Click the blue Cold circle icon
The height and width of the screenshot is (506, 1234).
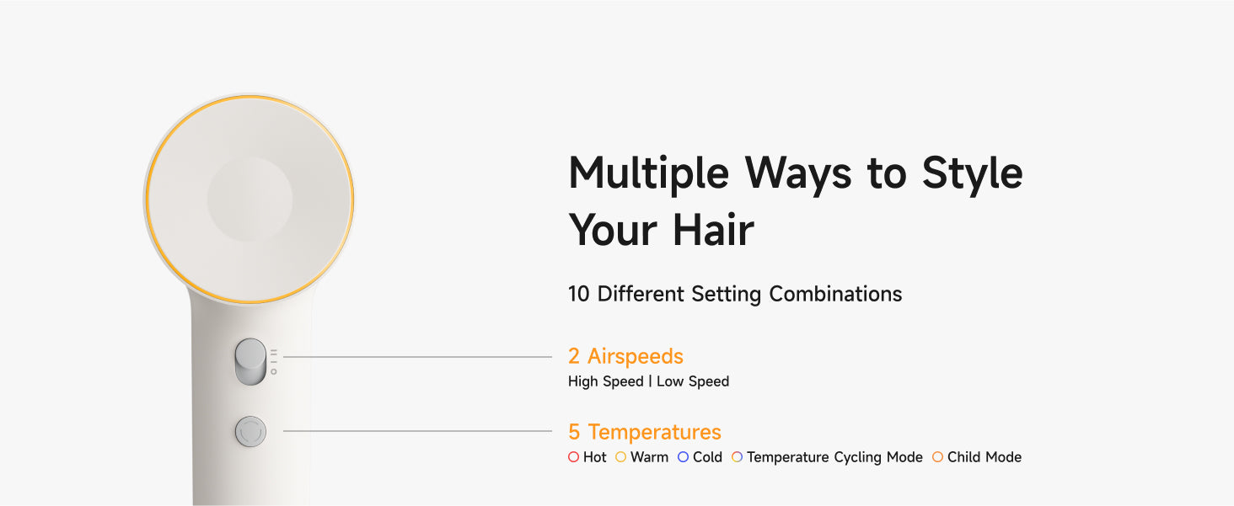(x=684, y=457)
